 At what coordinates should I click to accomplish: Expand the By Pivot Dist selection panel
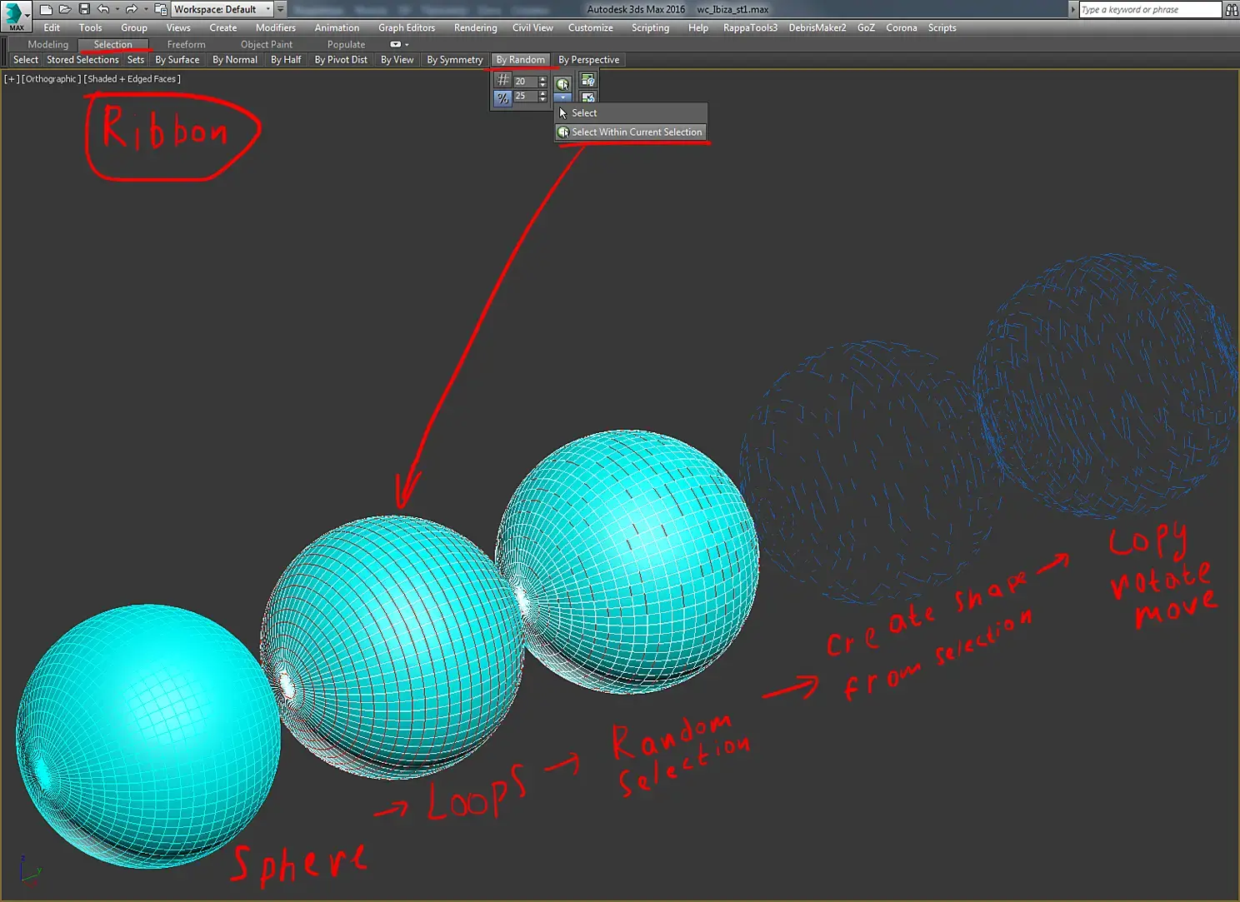(x=341, y=60)
